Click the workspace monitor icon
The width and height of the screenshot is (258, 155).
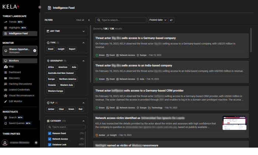[x=6, y=51]
